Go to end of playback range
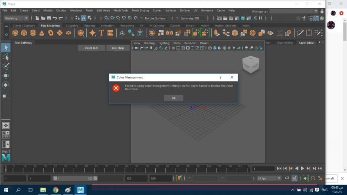Viewport: 347px width, 195px height. pos(320,169)
